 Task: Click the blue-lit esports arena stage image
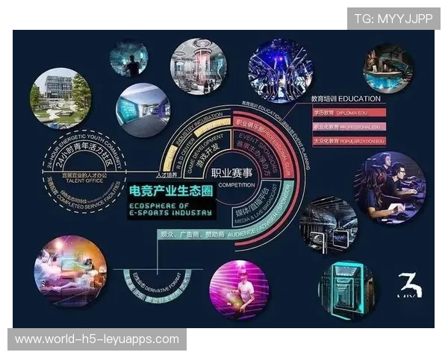pyautogui.click(x=281, y=71)
